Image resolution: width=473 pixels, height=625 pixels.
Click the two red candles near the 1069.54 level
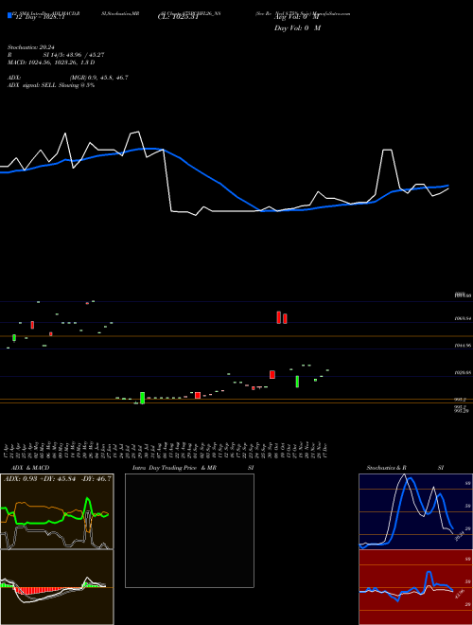pyautogui.click(x=282, y=317)
